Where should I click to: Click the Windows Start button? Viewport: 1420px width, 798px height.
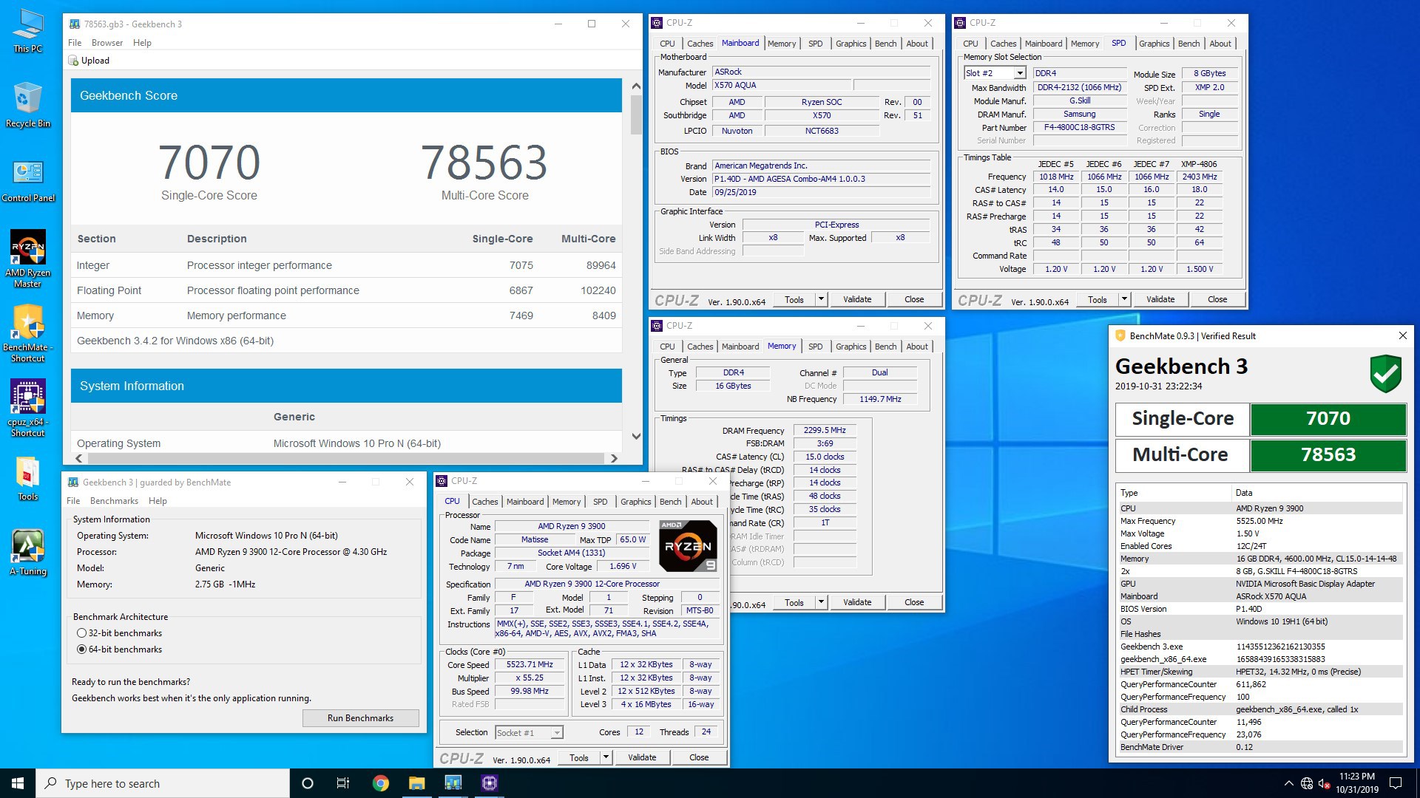[18, 783]
